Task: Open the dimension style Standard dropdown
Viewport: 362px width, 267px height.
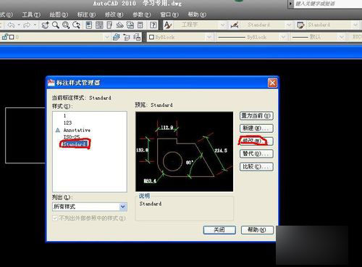Action: [x=289, y=25]
